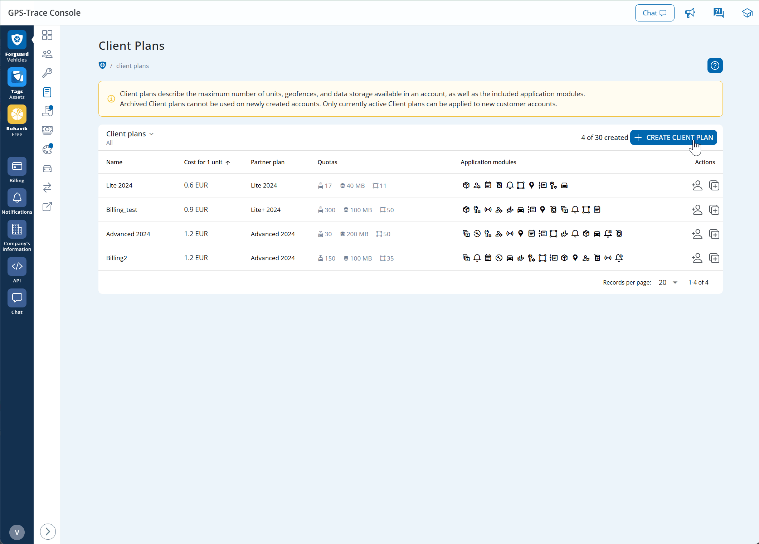
Task: Click the keys icon in secondary sidebar
Action: tap(47, 73)
